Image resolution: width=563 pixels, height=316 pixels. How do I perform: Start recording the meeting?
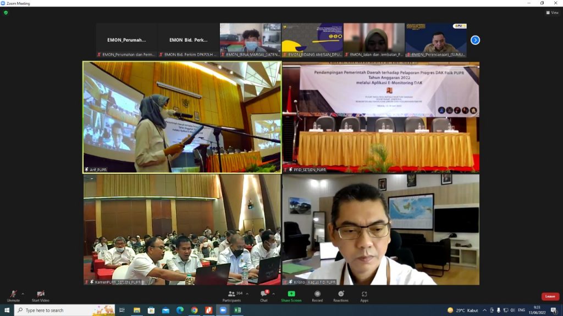pyautogui.click(x=317, y=295)
